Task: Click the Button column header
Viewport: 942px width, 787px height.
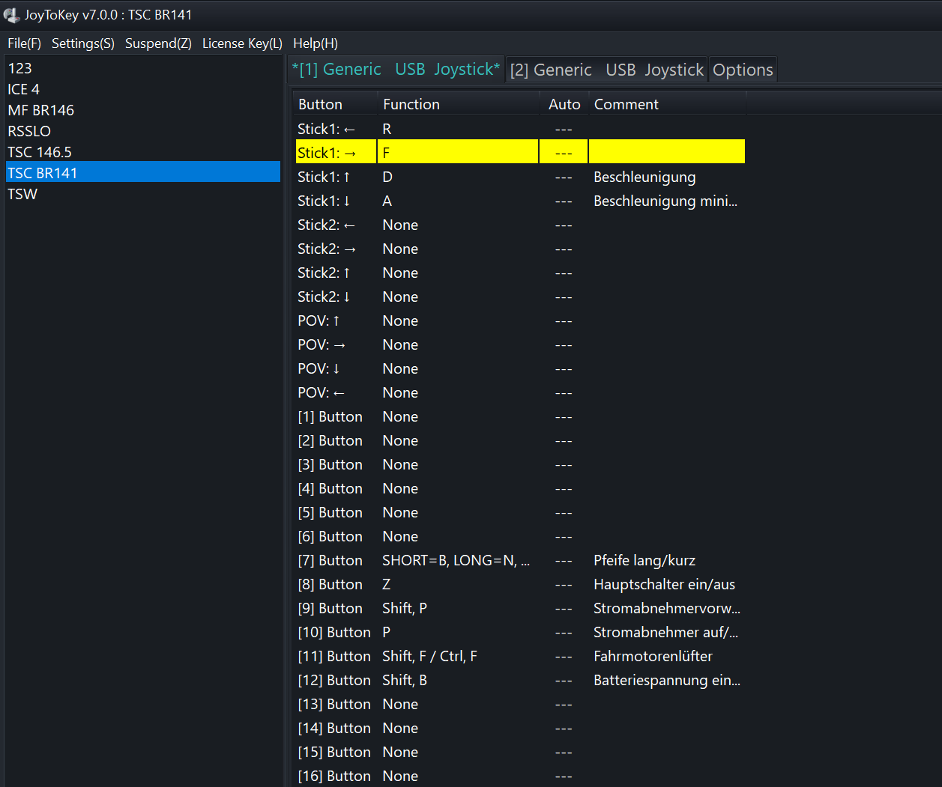Action: click(335, 104)
